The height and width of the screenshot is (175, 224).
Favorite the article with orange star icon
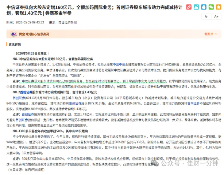point(219,7)
